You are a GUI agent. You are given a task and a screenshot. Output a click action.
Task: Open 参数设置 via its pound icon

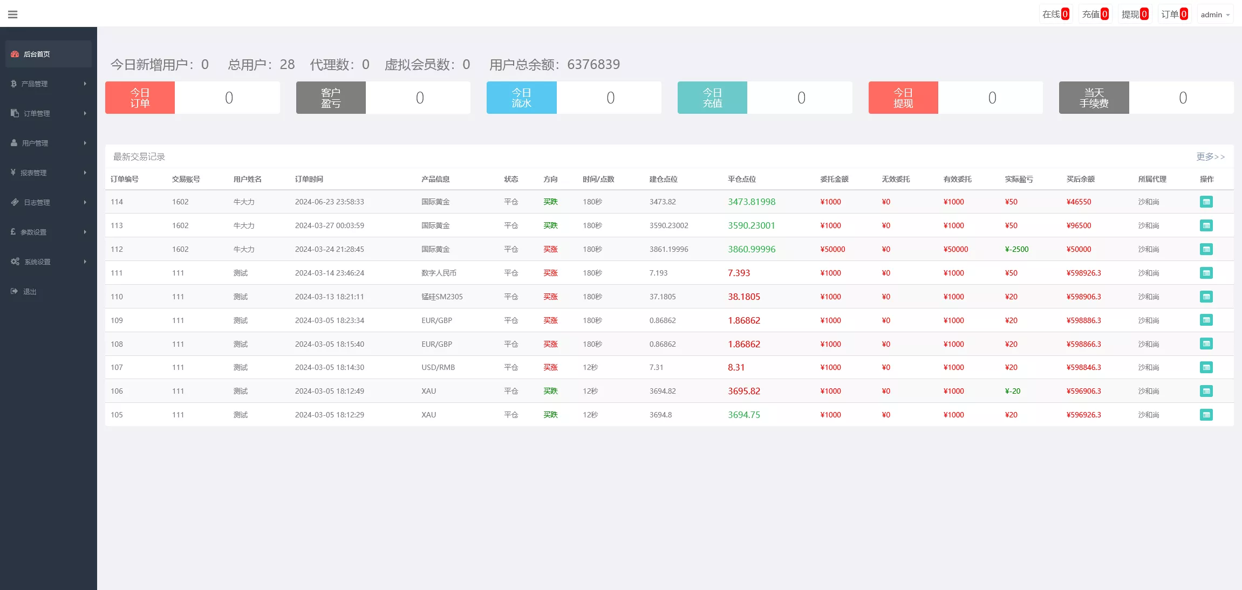coord(13,232)
